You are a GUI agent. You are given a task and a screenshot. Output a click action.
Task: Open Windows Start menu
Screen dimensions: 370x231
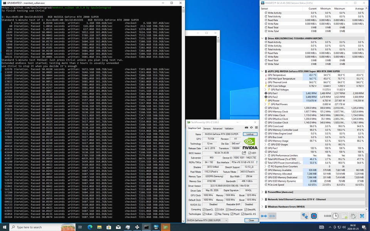pyautogui.click(x=5, y=227)
